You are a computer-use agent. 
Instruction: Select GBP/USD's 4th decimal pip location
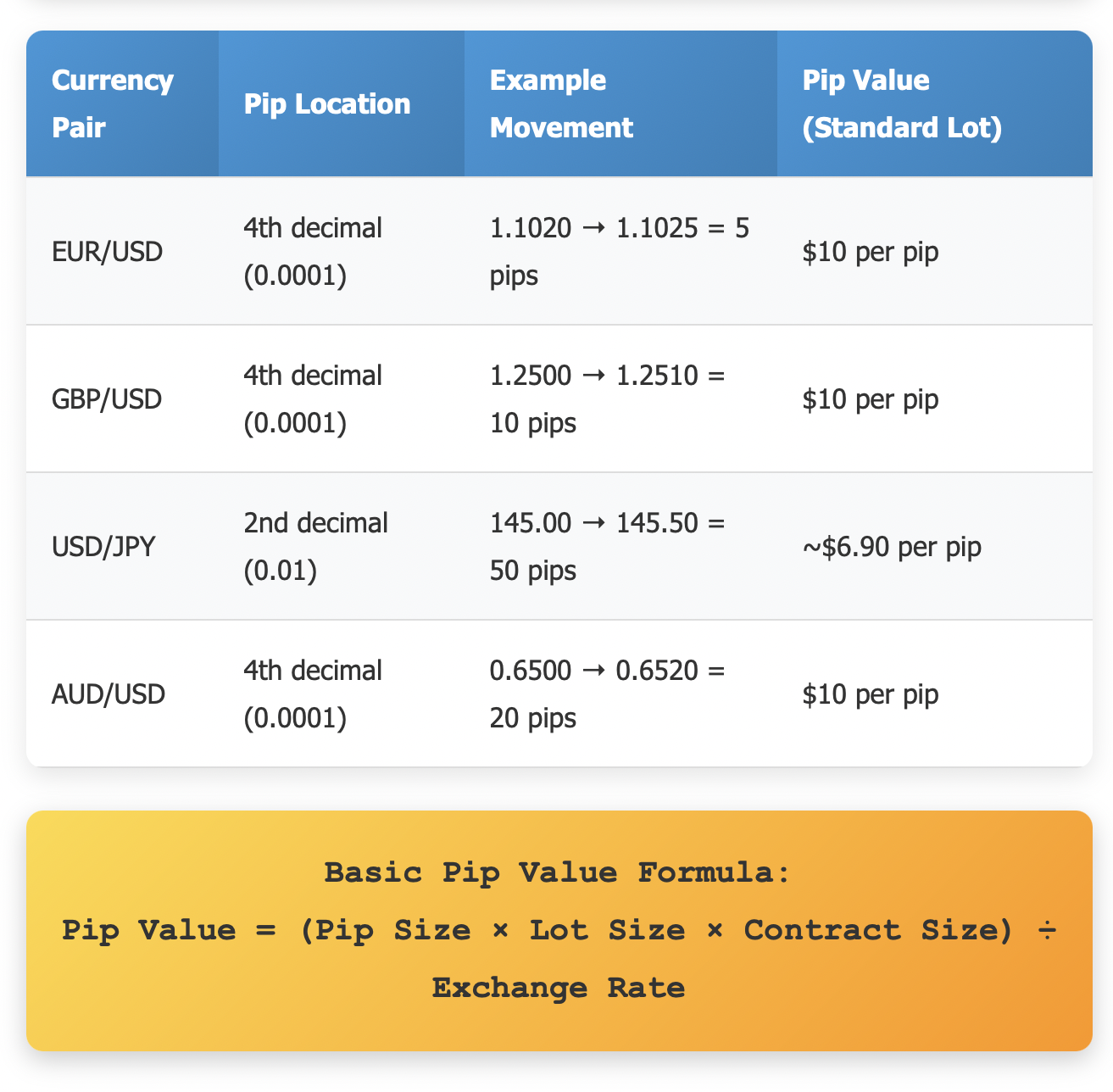coord(341,398)
